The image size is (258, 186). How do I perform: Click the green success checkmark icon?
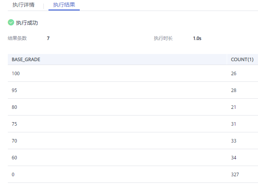click(x=11, y=22)
